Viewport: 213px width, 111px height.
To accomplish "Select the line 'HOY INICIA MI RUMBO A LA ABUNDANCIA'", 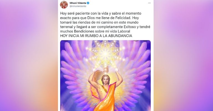I will point(96,36).
